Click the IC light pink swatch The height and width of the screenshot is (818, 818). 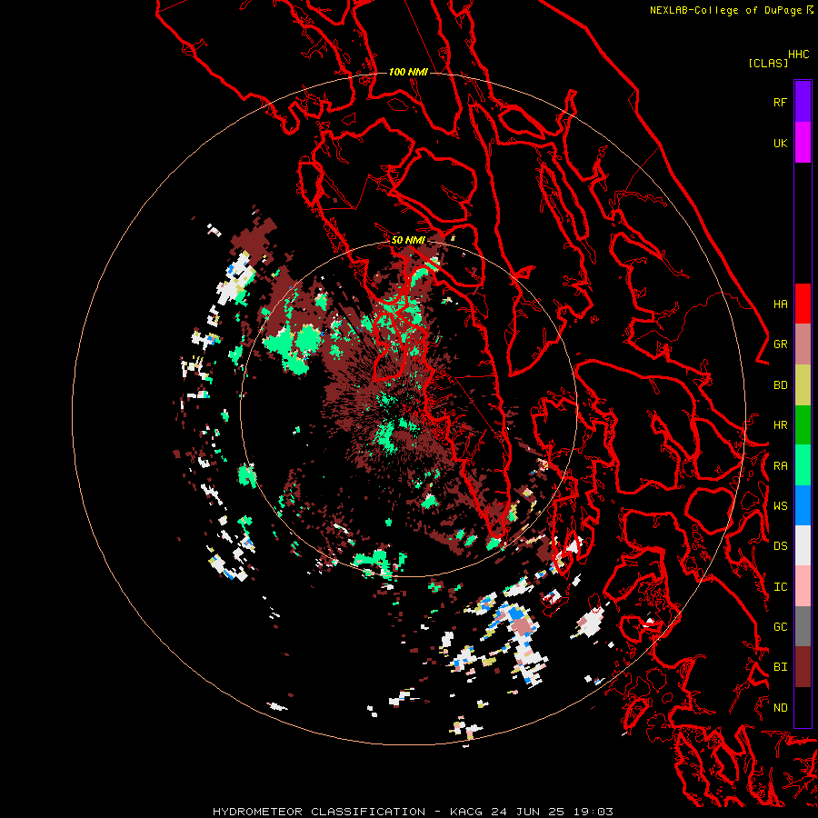(803, 586)
